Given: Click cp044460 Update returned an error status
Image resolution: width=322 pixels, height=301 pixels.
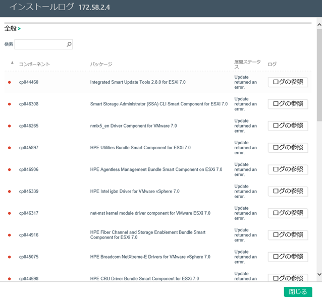Looking at the screenshot, I should (245, 82).
